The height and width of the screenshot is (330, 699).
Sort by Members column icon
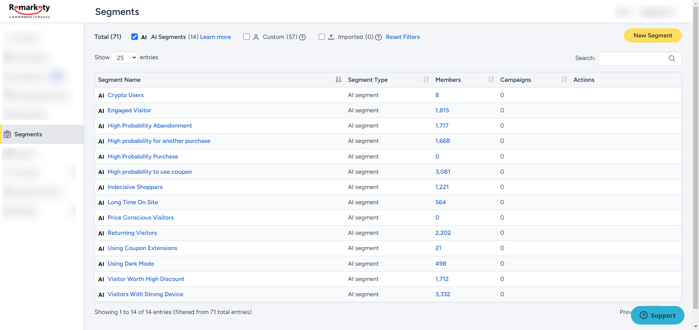(x=491, y=80)
